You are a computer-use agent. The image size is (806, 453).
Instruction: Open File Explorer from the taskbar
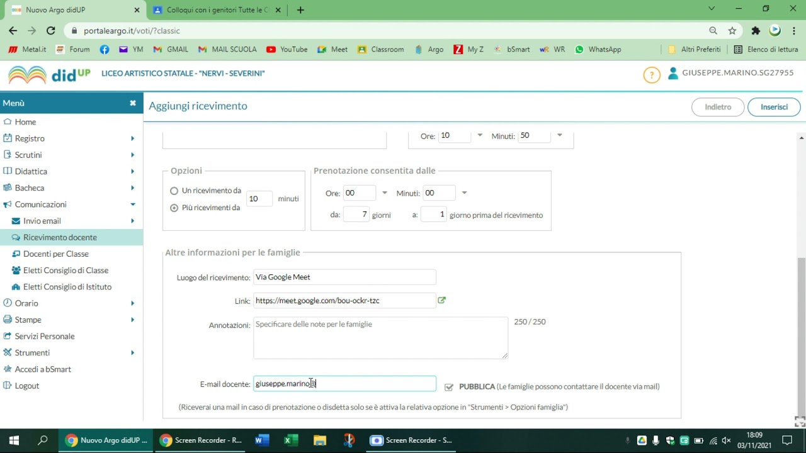(320, 440)
